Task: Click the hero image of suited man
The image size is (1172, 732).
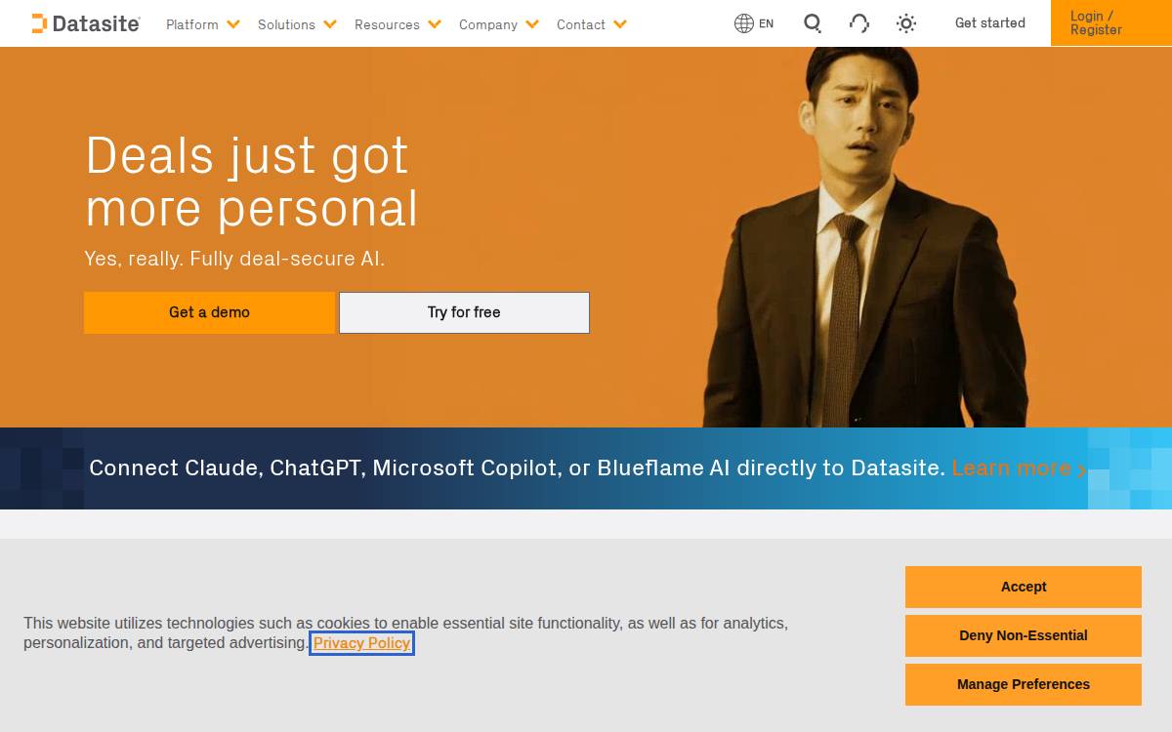Action: pyautogui.click(x=864, y=237)
